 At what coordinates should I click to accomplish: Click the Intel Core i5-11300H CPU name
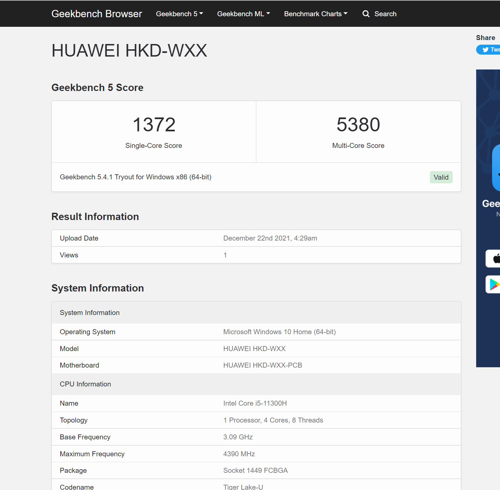[255, 403]
